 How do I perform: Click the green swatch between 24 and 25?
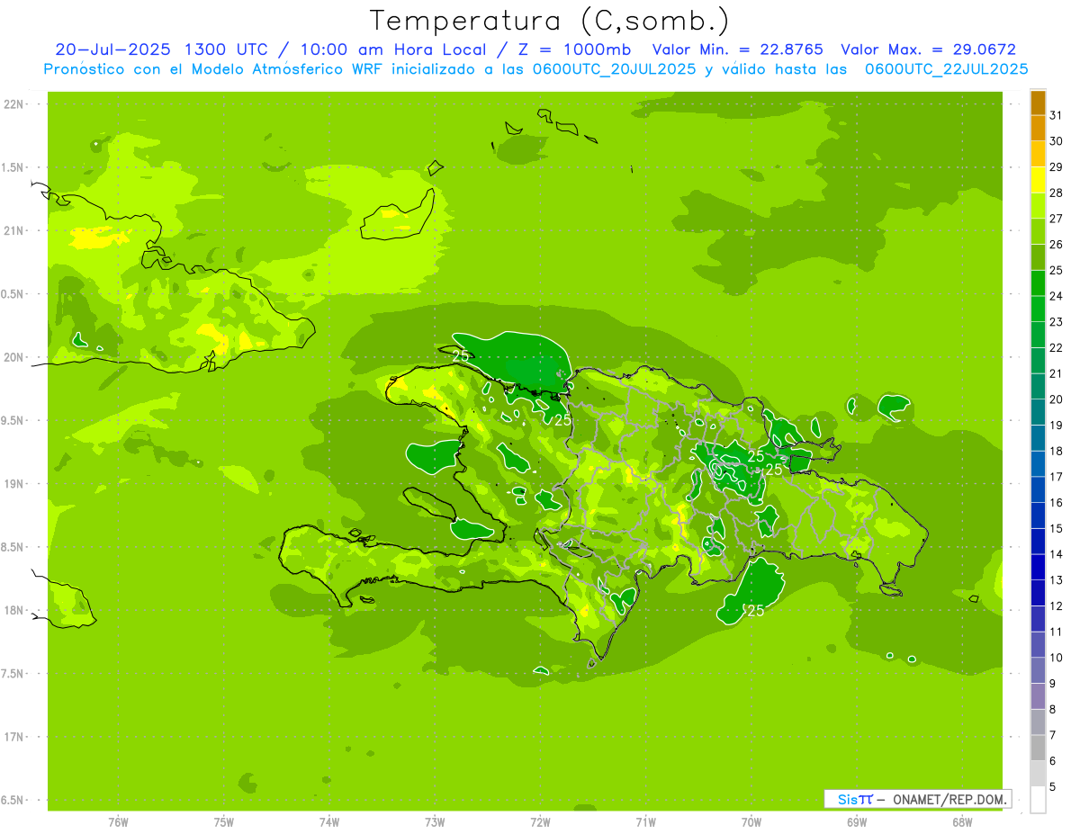pos(1038,283)
